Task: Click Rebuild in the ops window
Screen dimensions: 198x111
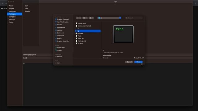Action: coord(27,11)
